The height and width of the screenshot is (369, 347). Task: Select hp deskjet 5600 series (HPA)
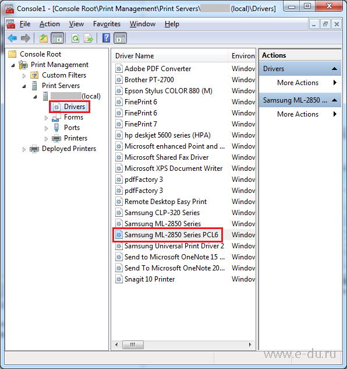pos(168,135)
